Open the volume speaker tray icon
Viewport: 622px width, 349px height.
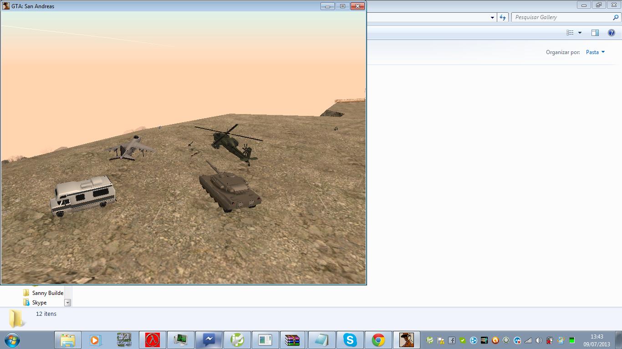(x=539, y=340)
